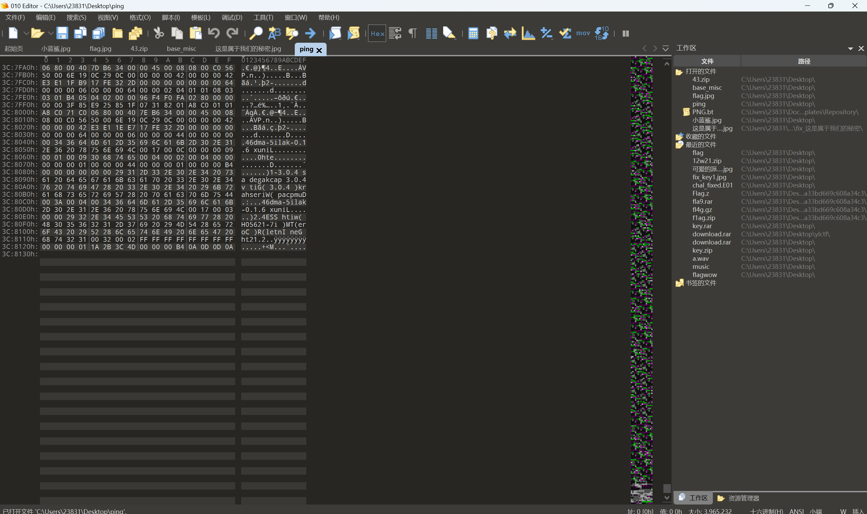The width and height of the screenshot is (867, 514).
Task: Close the 工作区 panel
Action: pos(861,48)
